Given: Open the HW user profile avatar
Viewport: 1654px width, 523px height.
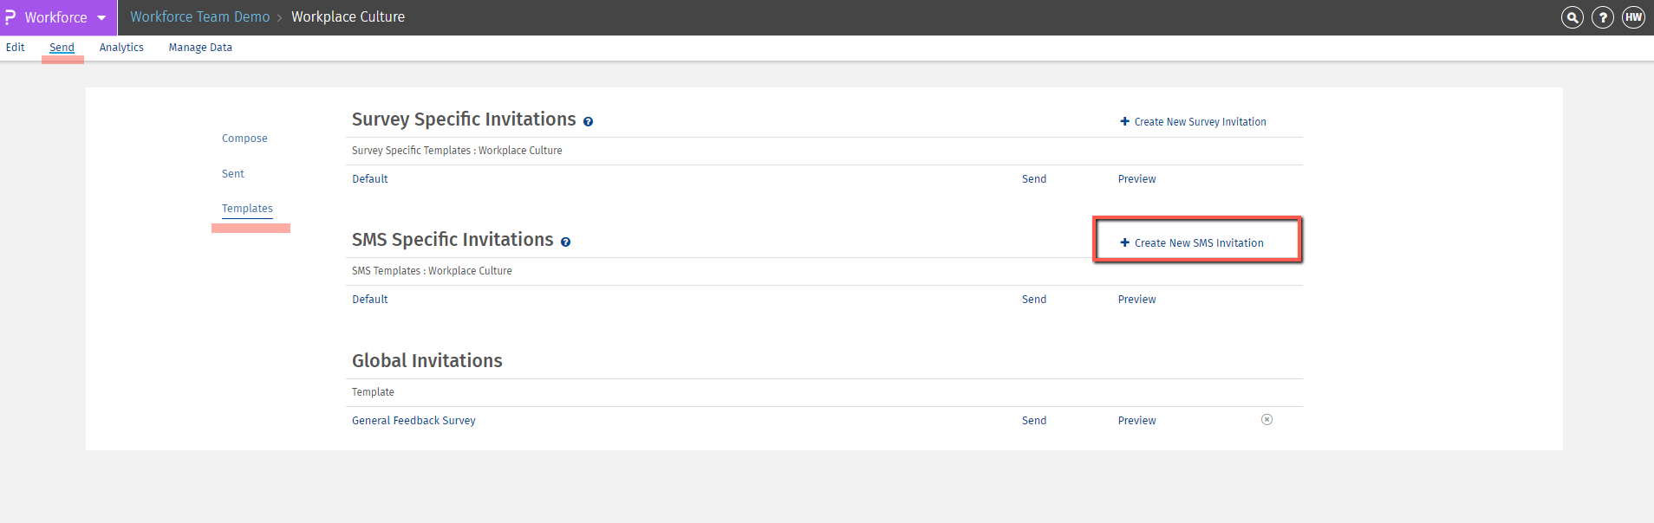Looking at the screenshot, I should click(1633, 17).
